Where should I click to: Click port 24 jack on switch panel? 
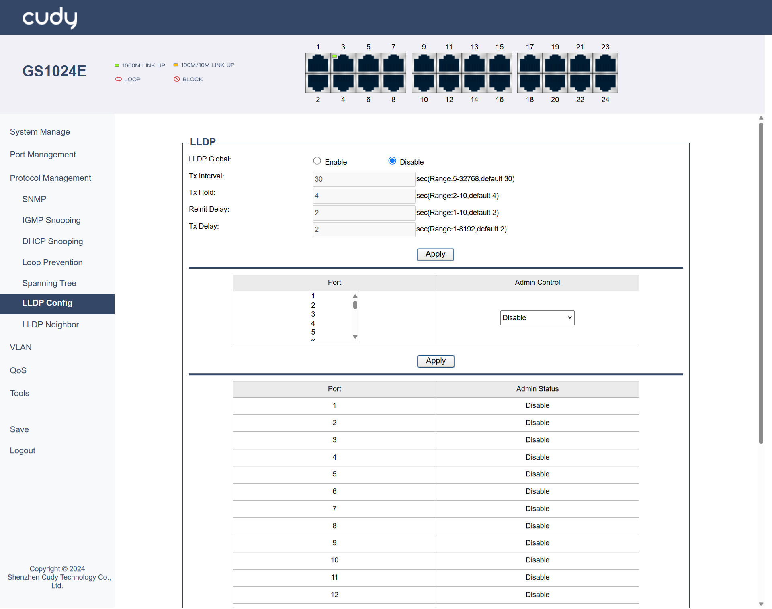605,82
